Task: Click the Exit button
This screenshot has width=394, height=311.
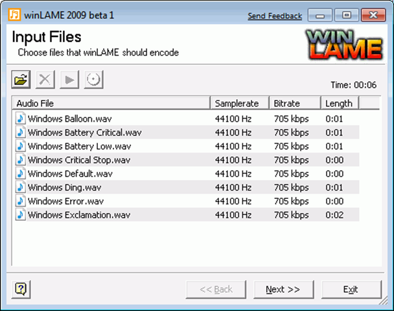Action: coord(351,289)
